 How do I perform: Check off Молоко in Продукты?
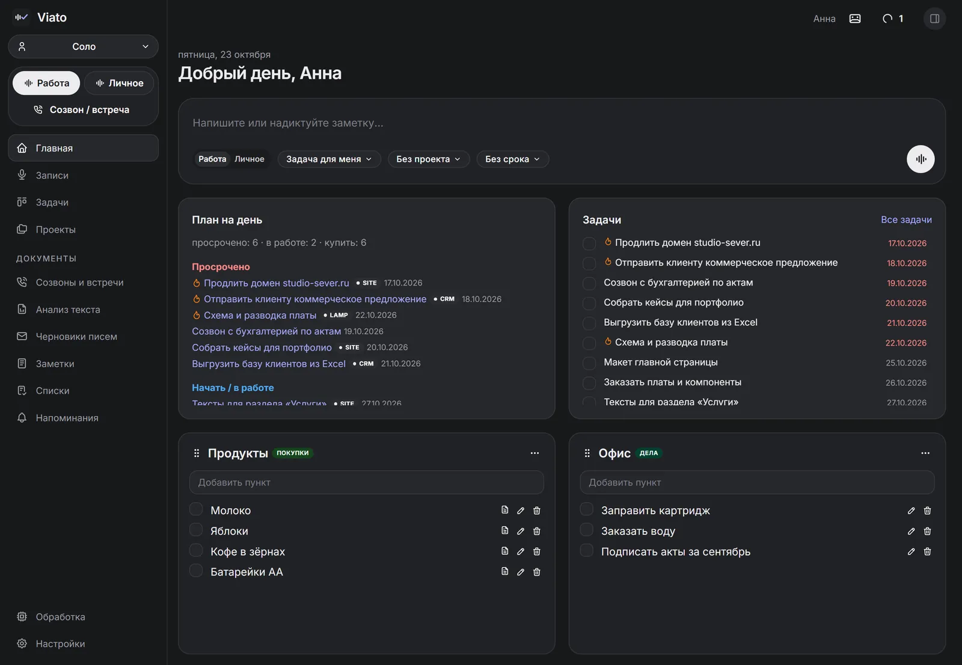(196, 509)
